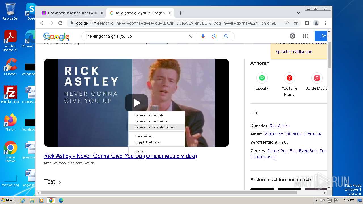This screenshot has width=363, height=204.
Task: Open Rick Astley Official Music Video link
Action: click(121, 156)
